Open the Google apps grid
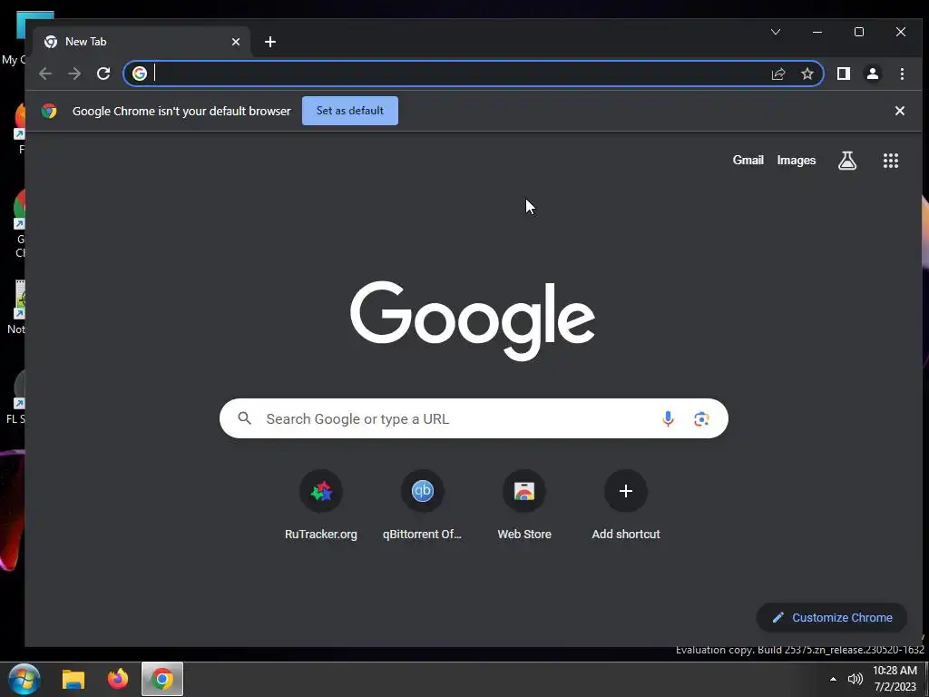Viewport: 929px width, 697px height. coord(891,160)
